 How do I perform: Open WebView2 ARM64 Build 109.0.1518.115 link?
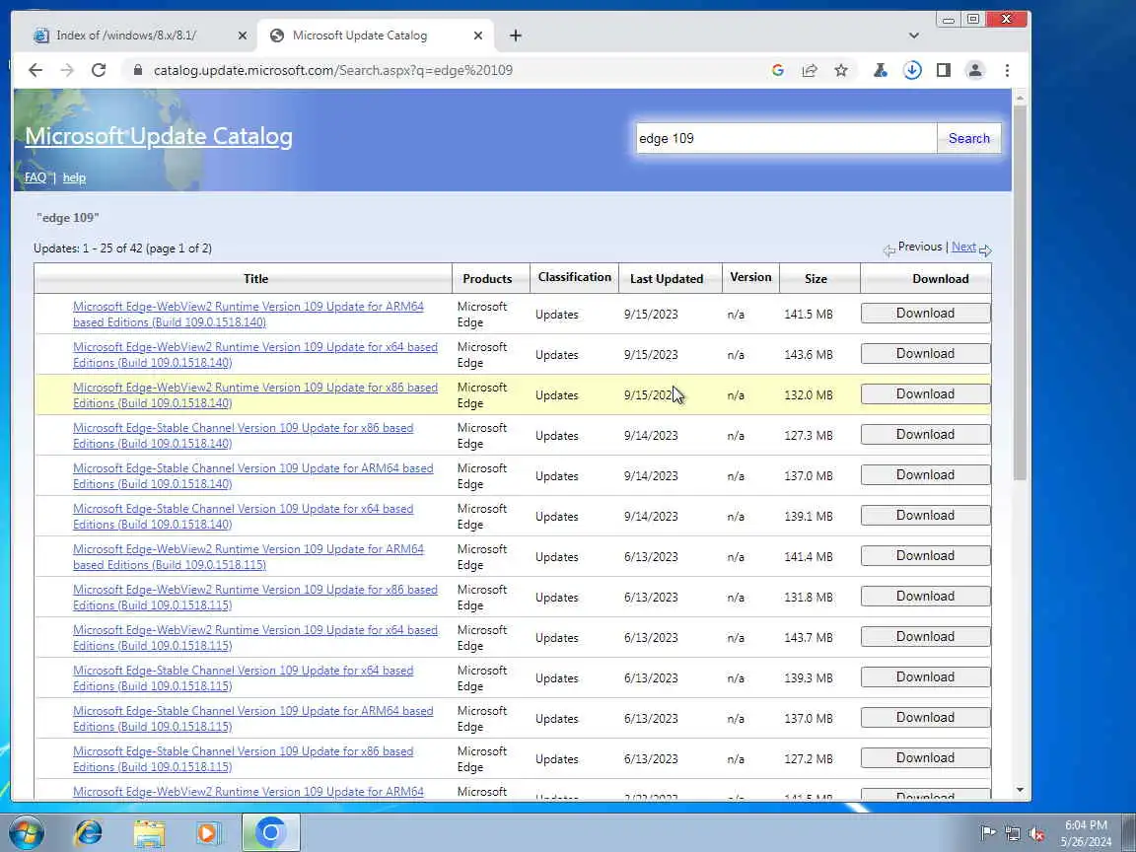point(248,557)
